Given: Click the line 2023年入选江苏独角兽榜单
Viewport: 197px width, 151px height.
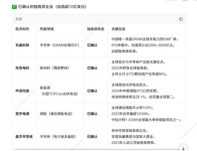Looking at the screenshot, I should pos(133,143).
